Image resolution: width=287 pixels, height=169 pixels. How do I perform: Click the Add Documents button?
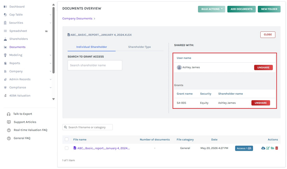pos(242,9)
